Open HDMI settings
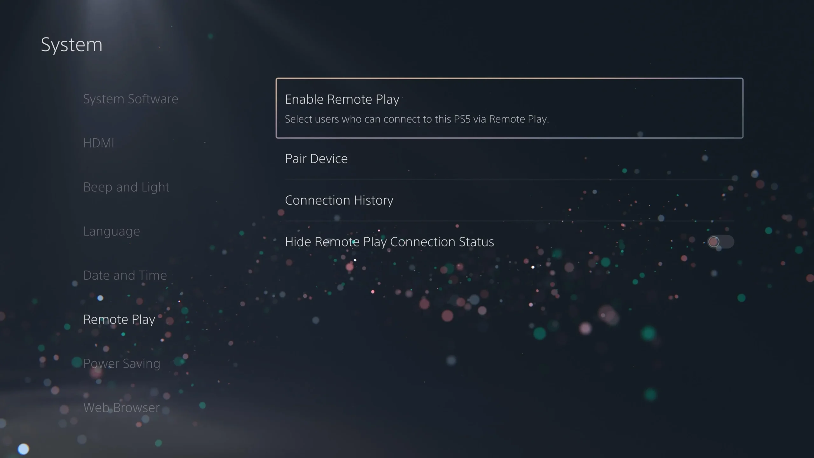The image size is (814, 458). point(99,142)
